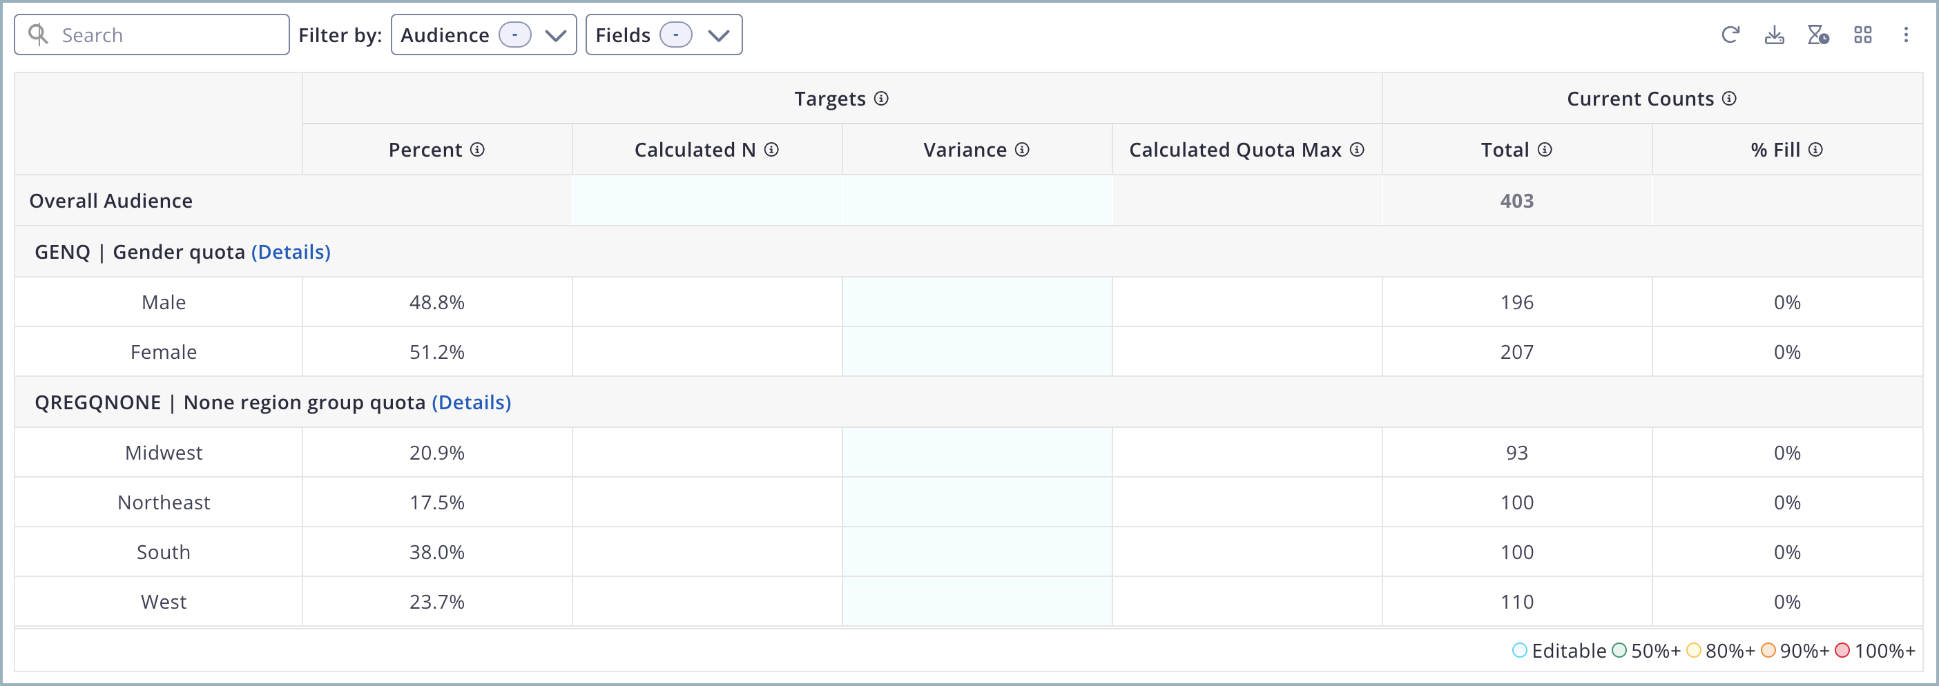
Task: Open Details link for Gender quota
Action: [291, 252]
